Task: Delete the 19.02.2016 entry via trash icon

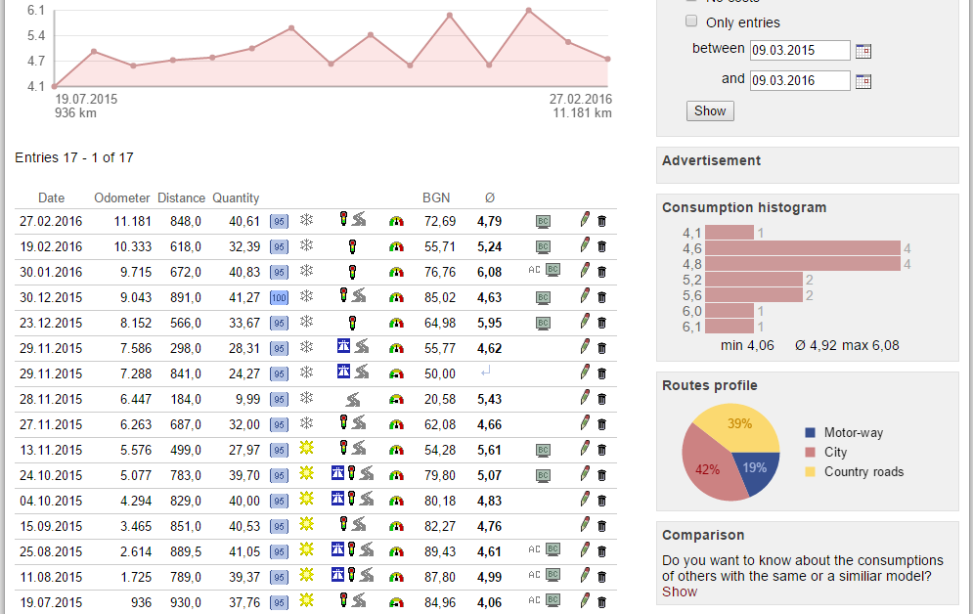Action: pyautogui.click(x=601, y=246)
